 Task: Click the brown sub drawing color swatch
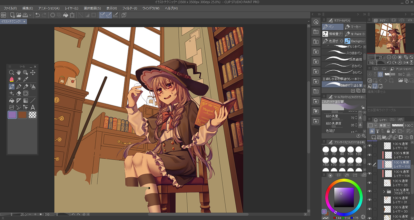tap(22, 115)
